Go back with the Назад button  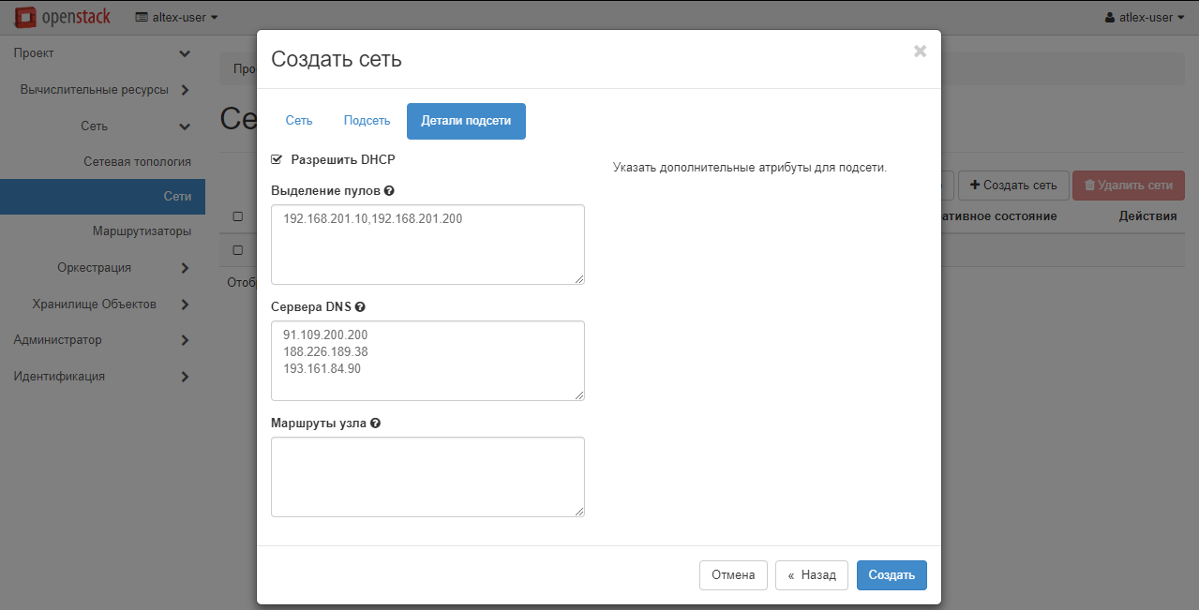pos(811,575)
